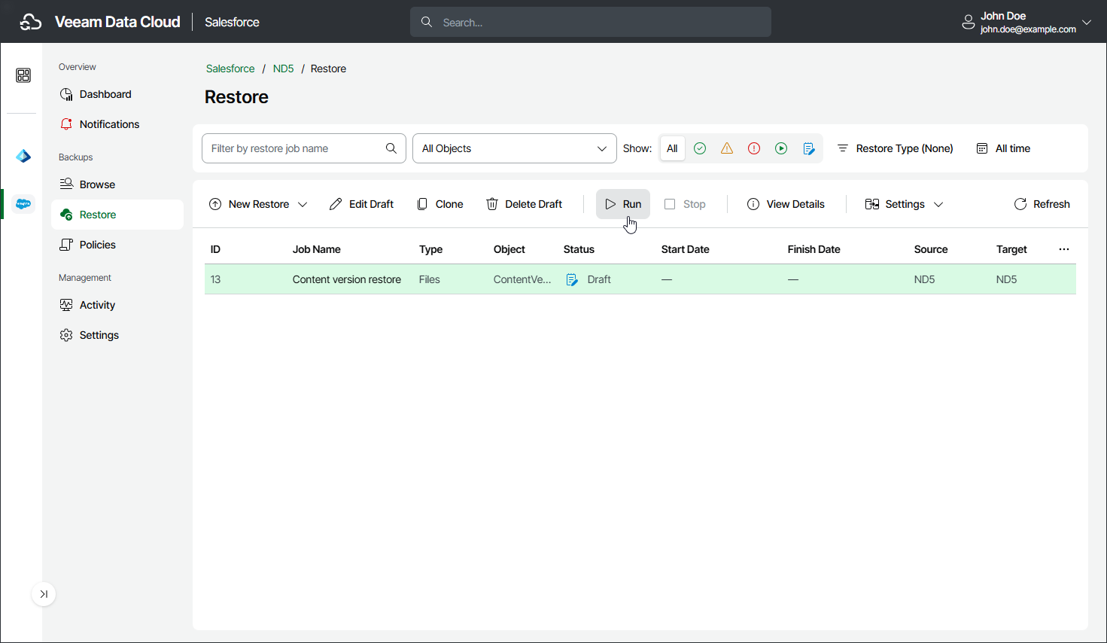The height and width of the screenshot is (643, 1107).
Task: Click the magnifier icon in top search
Action: pyautogui.click(x=427, y=22)
